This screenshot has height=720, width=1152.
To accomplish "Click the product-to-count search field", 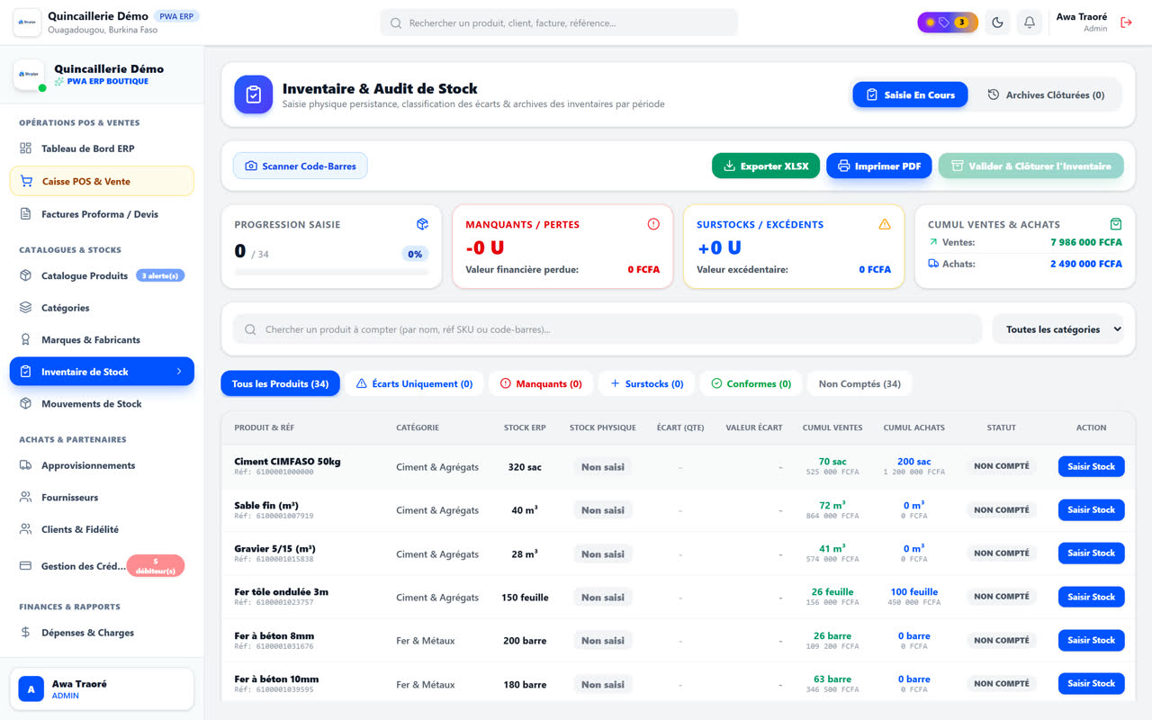I will [607, 329].
